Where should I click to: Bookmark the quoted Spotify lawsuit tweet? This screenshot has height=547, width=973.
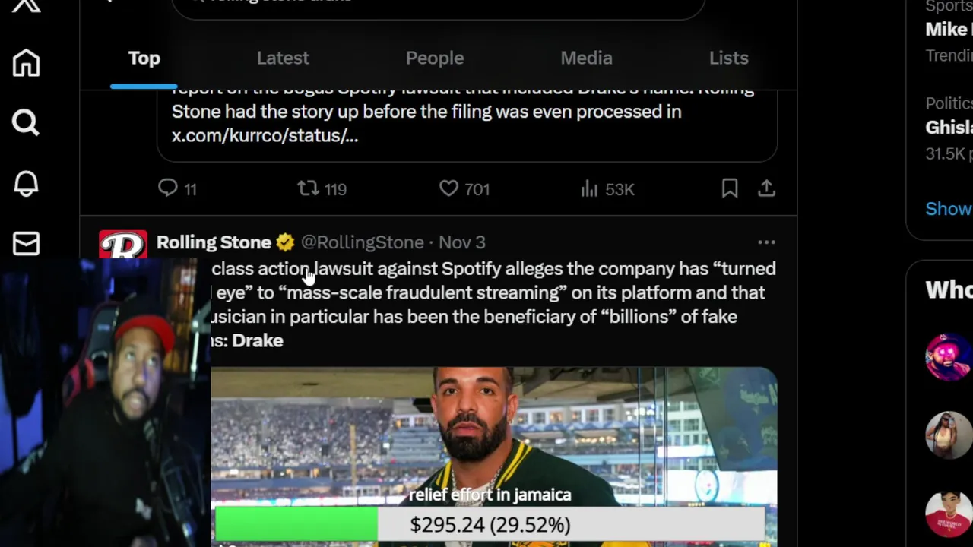pos(730,188)
